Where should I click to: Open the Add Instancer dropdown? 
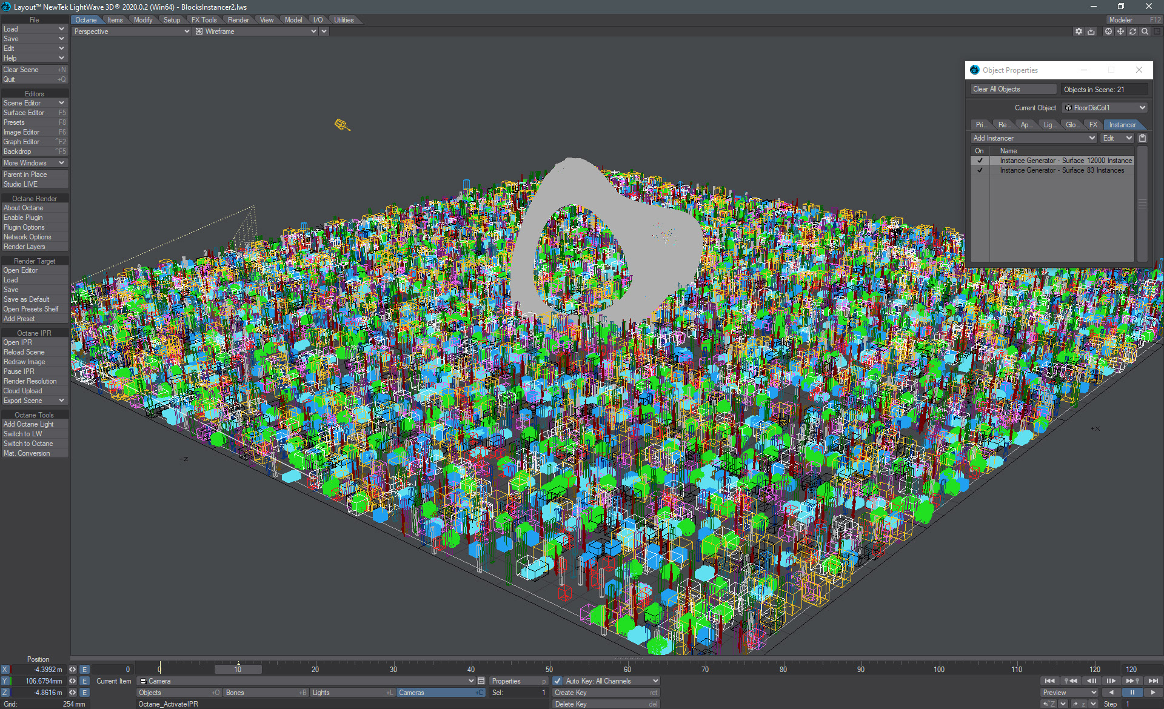coord(1034,138)
